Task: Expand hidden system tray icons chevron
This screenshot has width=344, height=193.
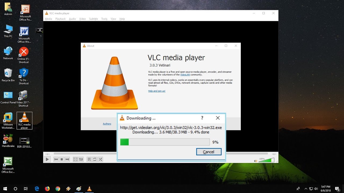Action: click(x=306, y=189)
